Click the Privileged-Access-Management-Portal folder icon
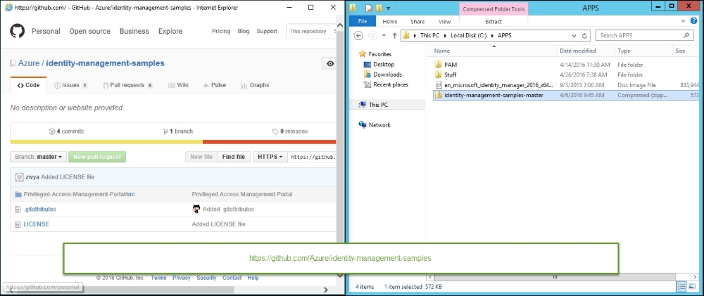The image size is (704, 296). tap(18, 194)
